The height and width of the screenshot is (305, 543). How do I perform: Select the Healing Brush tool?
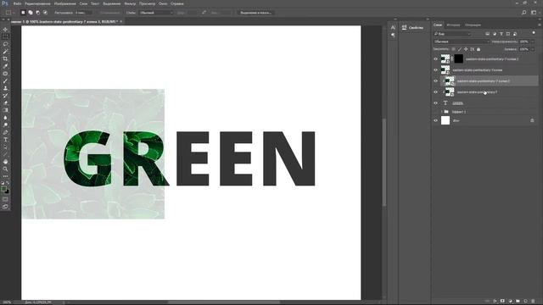(x=5, y=74)
